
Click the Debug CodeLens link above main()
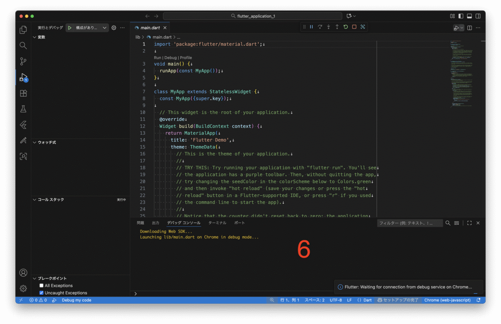(170, 58)
